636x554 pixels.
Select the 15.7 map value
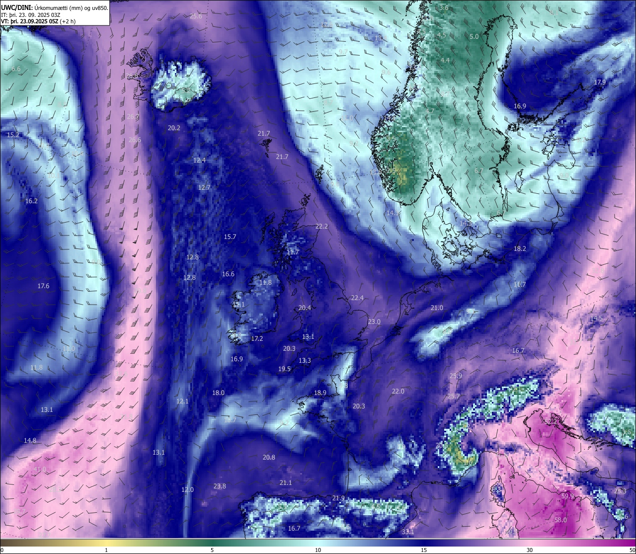[230, 237]
